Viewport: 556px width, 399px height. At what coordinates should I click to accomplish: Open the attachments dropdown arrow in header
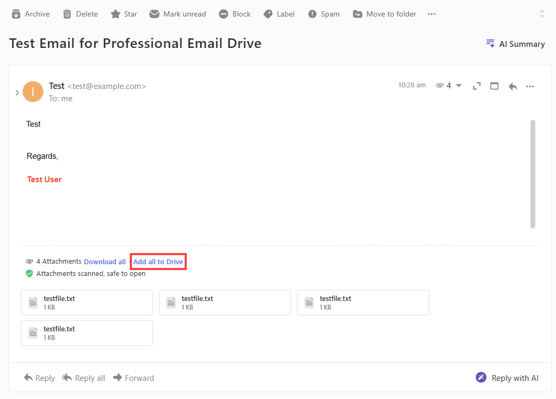[459, 86]
